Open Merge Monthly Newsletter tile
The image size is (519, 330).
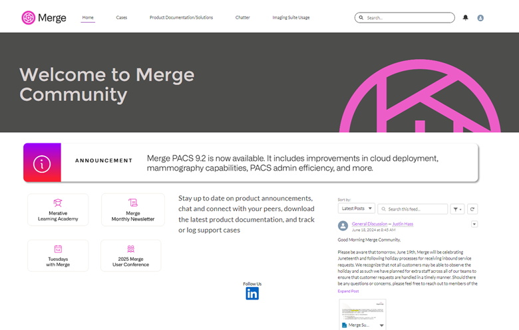coord(132,210)
